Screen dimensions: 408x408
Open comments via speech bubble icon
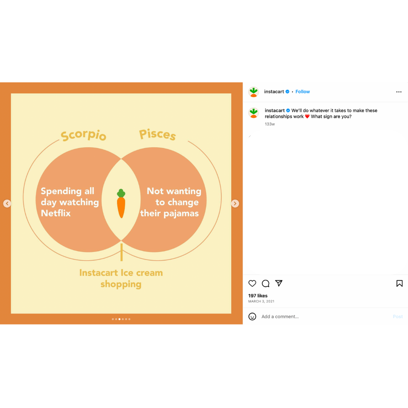(266, 283)
